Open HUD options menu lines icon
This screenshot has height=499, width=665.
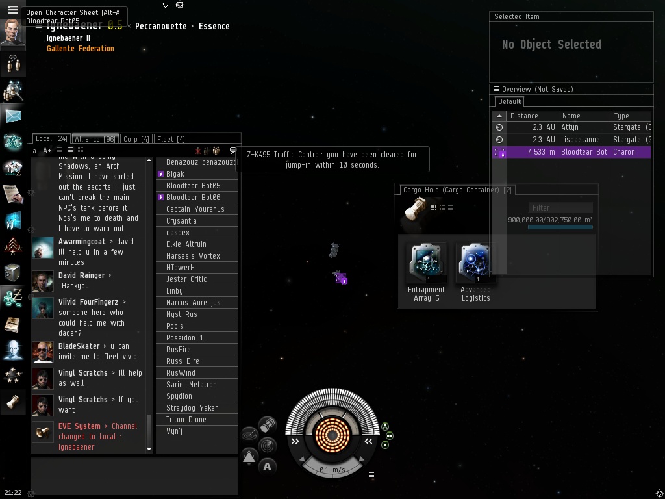[x=371, y=475]
